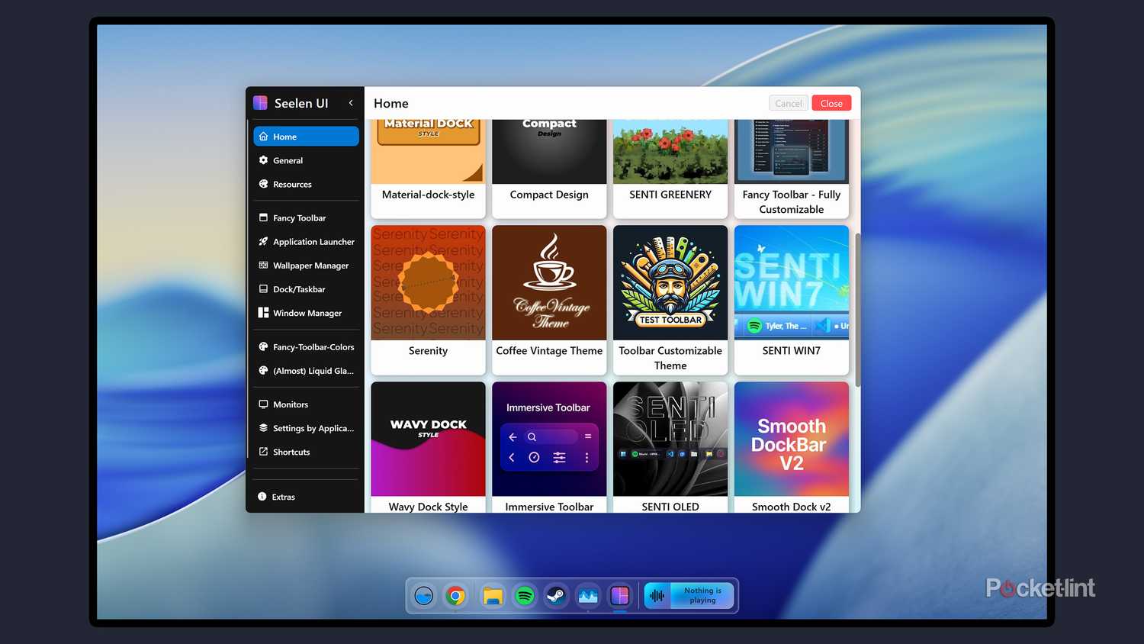Open Application Launcher settings
The image size is (1144, 644).
coord(306,241)
